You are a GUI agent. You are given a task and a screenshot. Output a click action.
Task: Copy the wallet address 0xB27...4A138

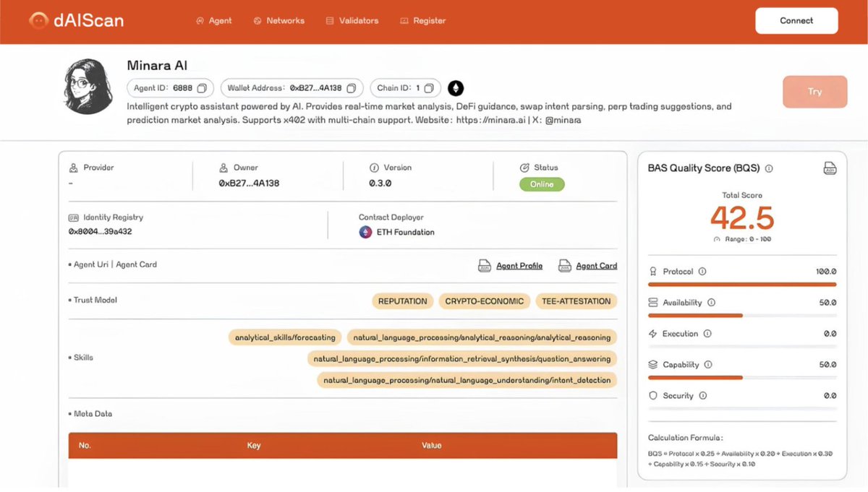[x=351, y=88]
